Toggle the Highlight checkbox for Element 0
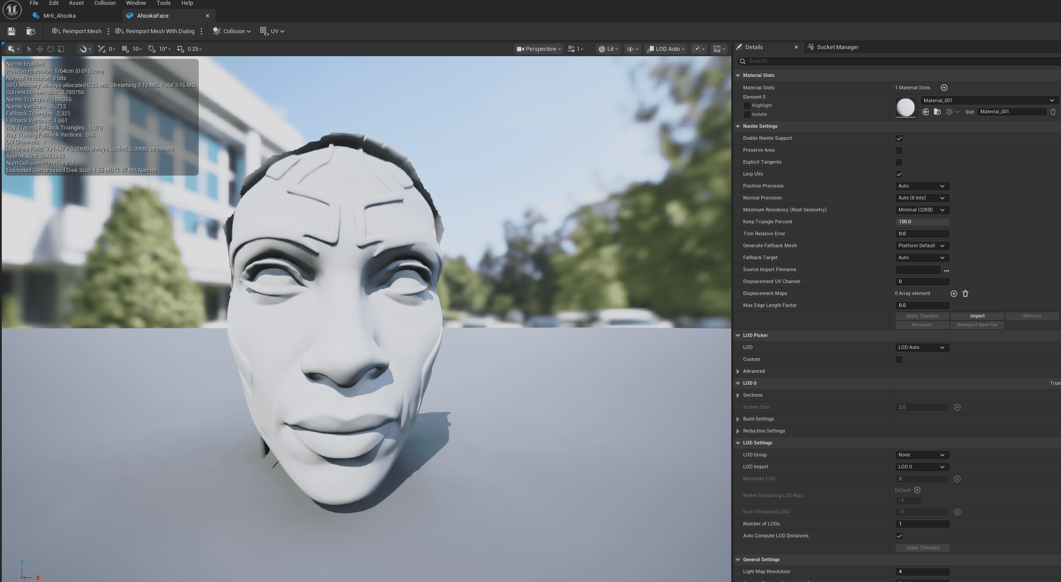 747,105
